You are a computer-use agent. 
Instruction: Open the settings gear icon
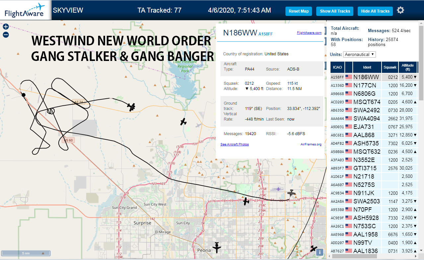(x=400, y=10)
